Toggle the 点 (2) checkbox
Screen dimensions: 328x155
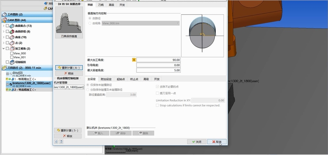(7, 43)
